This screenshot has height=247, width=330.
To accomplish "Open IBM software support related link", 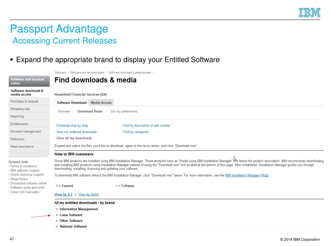I will tap(25, 170).
